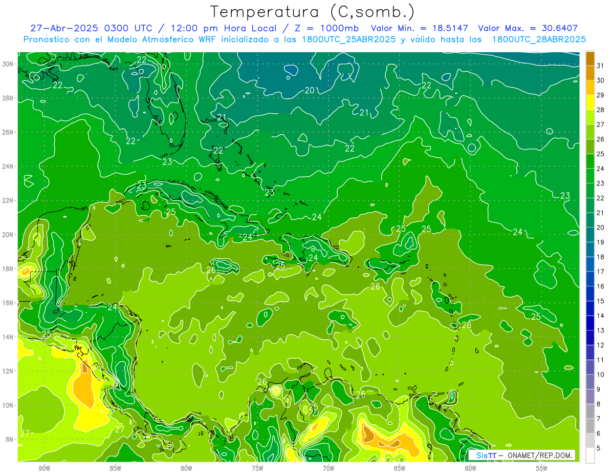
Task: Click the 14N latitude axis label
Action: coord(7,337)
